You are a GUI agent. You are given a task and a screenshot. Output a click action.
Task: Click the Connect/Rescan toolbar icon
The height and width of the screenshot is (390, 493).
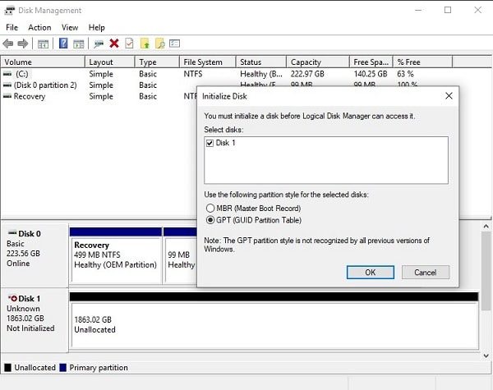(x=99, y=44)
